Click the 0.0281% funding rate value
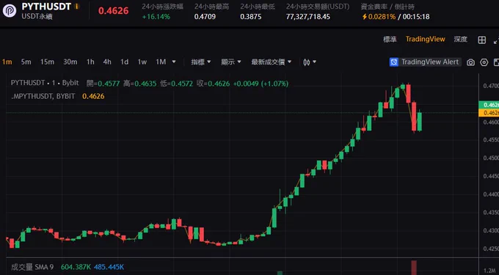Screen dimensions: 499x275 coord(382,17)
